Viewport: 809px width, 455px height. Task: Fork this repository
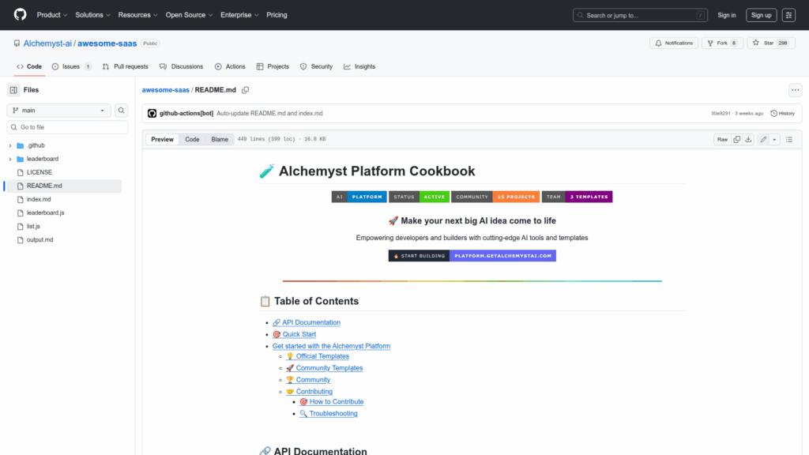(x=722, y=43)
